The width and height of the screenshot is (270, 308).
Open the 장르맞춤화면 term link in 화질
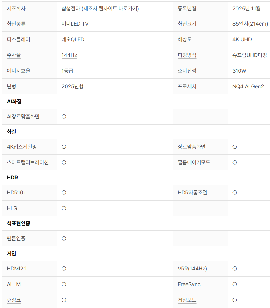tap(192, 147)
